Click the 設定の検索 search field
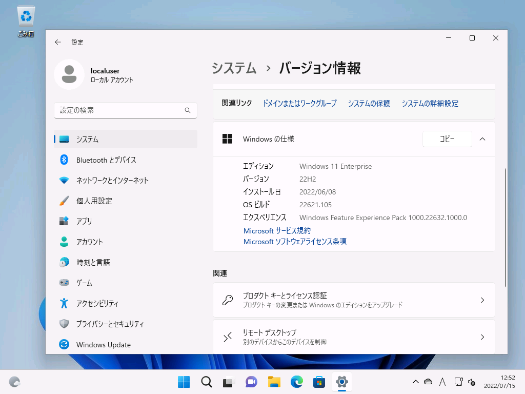This screenshot has height=394, width=525. point(120,110)
